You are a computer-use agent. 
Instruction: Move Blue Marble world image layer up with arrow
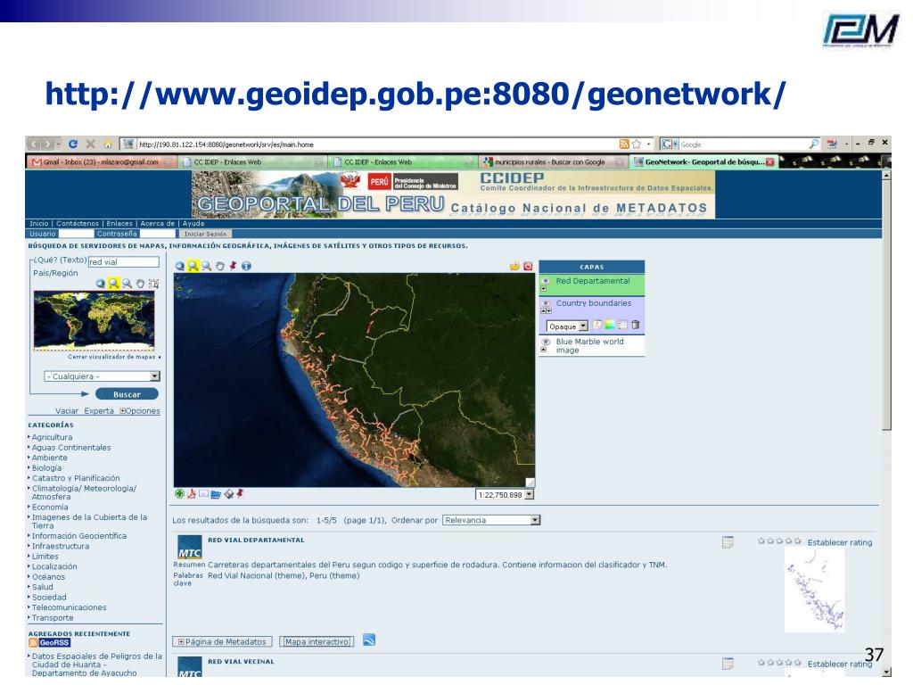[x=544, y=350]
